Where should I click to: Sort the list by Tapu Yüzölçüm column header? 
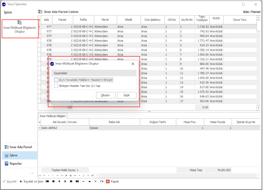coord(202,20)
